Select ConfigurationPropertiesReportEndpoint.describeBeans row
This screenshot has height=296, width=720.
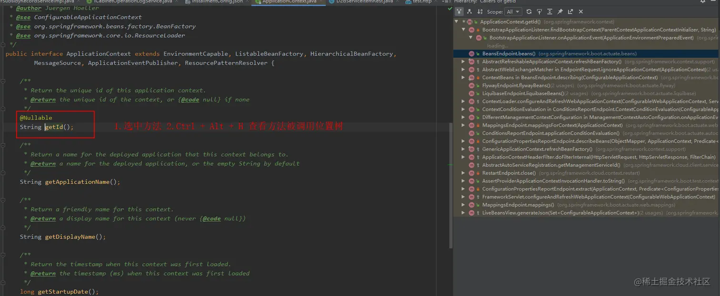[x=586, y=141]
